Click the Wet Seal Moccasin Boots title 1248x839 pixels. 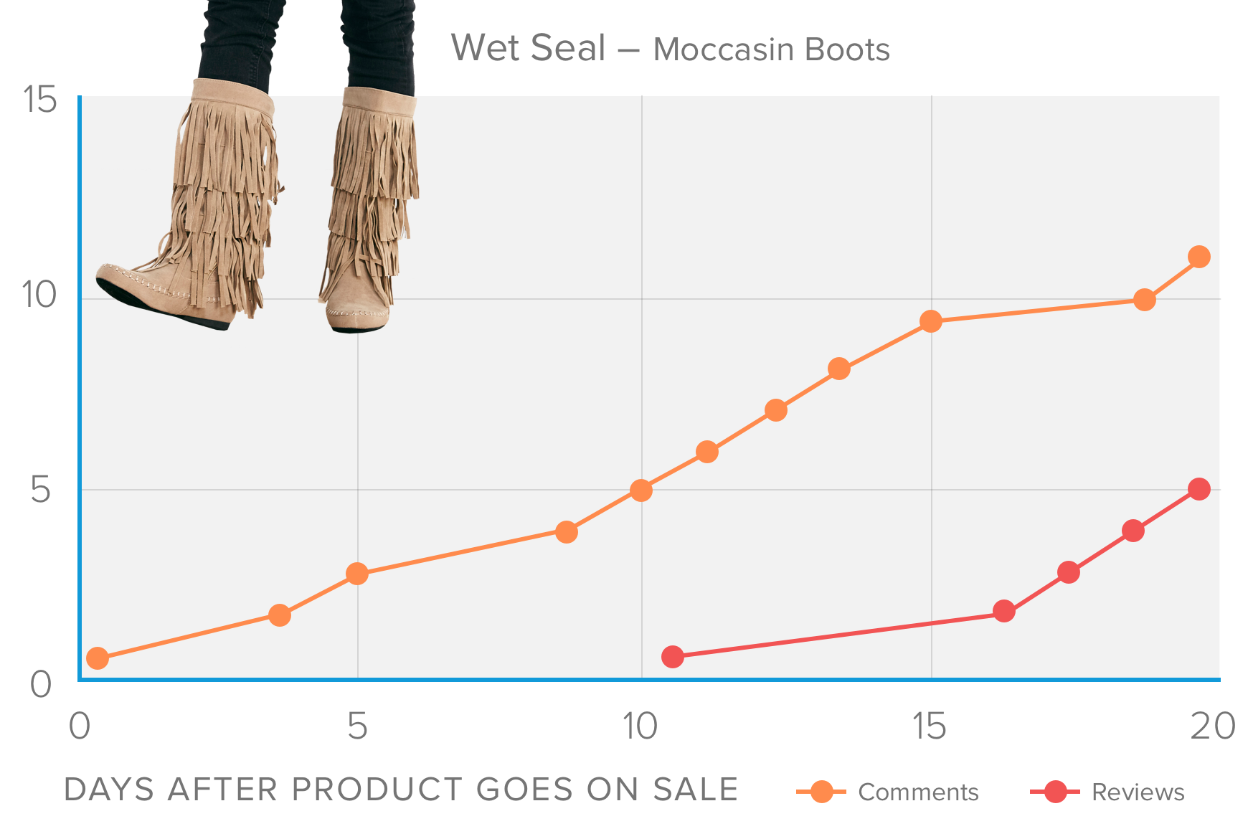click(x=670, y=49)
